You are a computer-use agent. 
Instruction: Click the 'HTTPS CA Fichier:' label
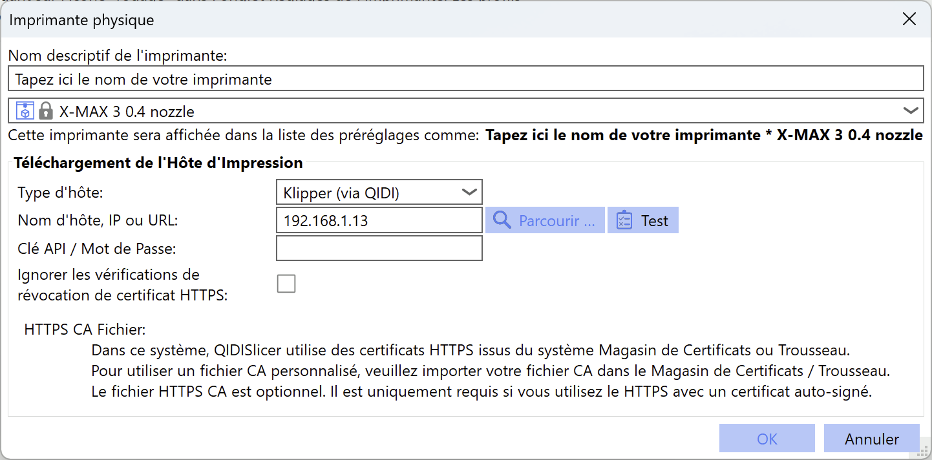coord(85,329)
